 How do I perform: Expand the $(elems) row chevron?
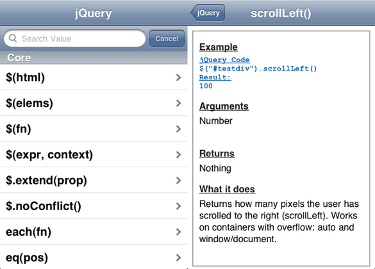[178, 103]
